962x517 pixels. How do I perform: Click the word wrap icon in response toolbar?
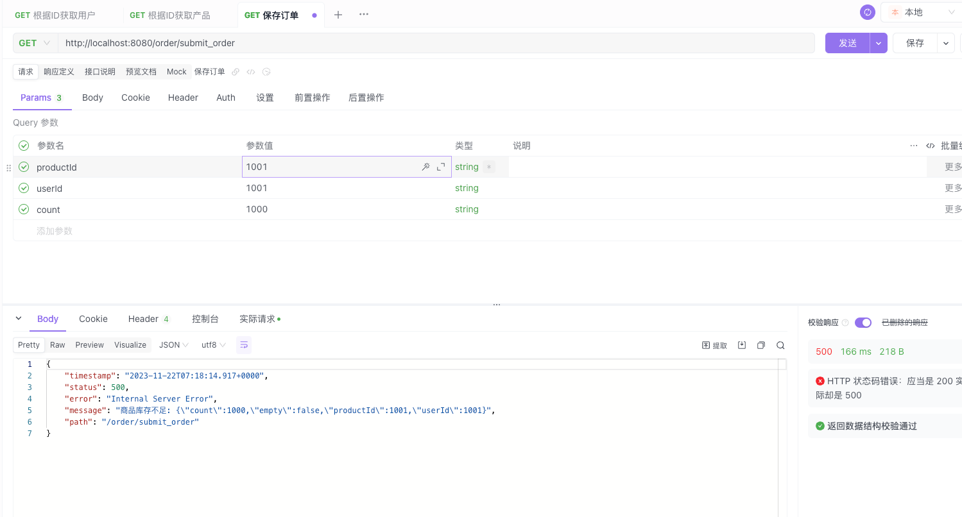(x=244, y=345)
